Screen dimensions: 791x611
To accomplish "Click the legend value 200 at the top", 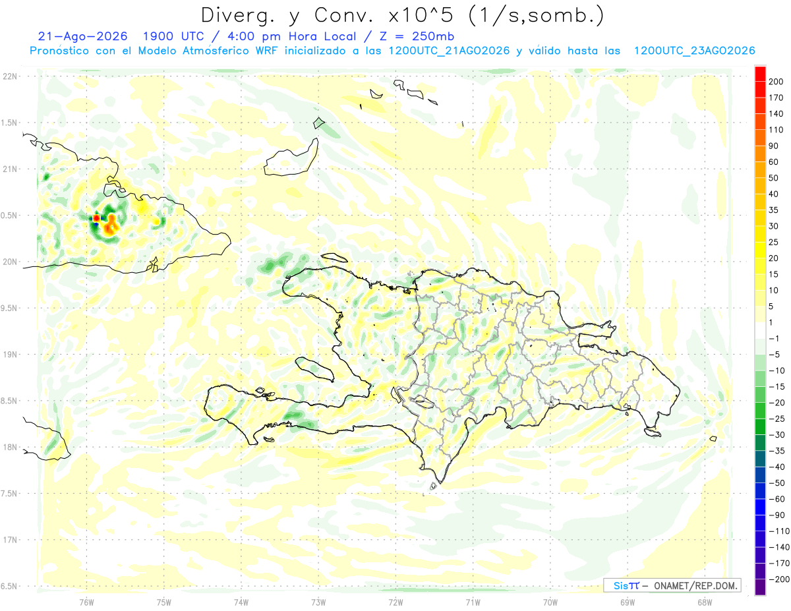I will click(776, 82).
